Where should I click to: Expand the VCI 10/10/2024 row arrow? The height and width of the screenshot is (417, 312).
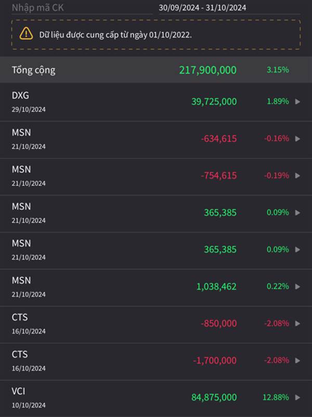coord(297,398)
